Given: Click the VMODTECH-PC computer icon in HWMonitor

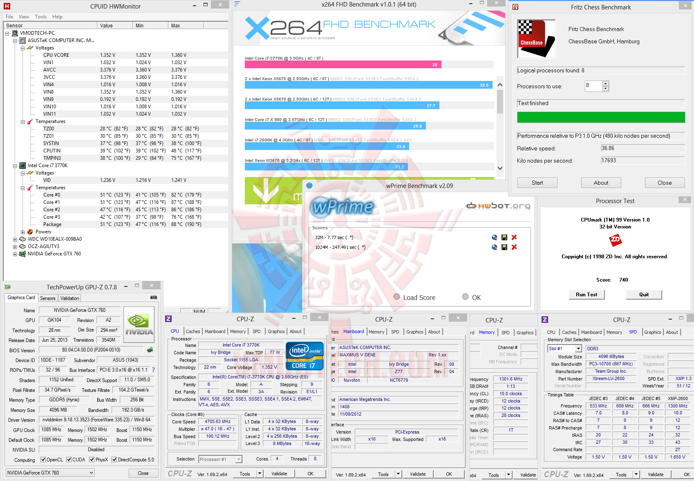Looking at the screenshot, I should coord(15,33).
